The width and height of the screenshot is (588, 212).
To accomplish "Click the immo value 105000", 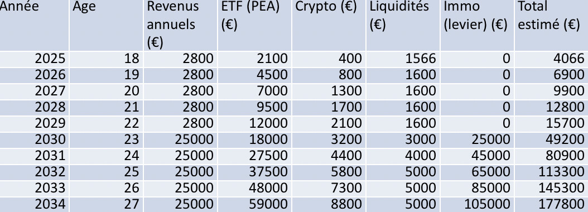I will [x=477, y=205].
